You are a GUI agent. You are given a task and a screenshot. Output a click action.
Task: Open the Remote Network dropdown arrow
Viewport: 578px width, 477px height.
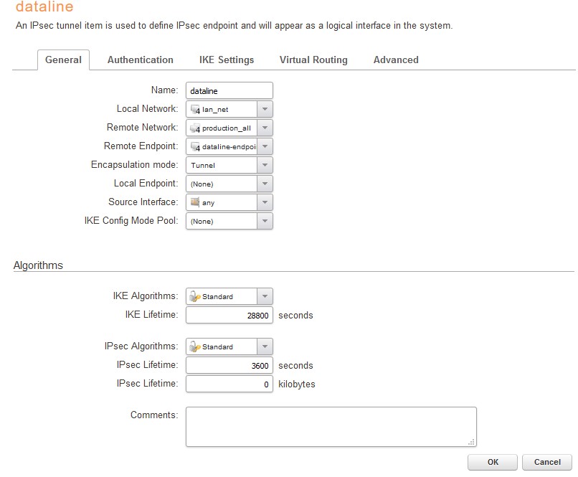[x=265, y=128]
